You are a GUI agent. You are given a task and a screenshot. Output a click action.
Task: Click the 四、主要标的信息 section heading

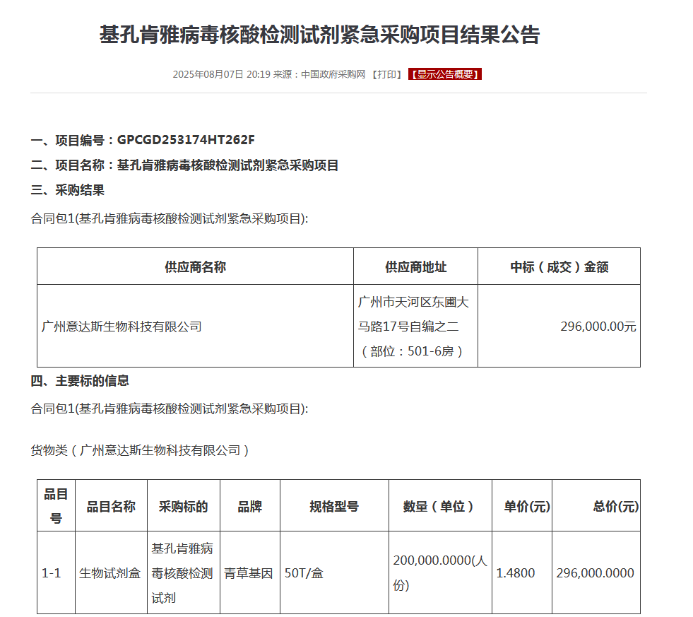(80, 381)
